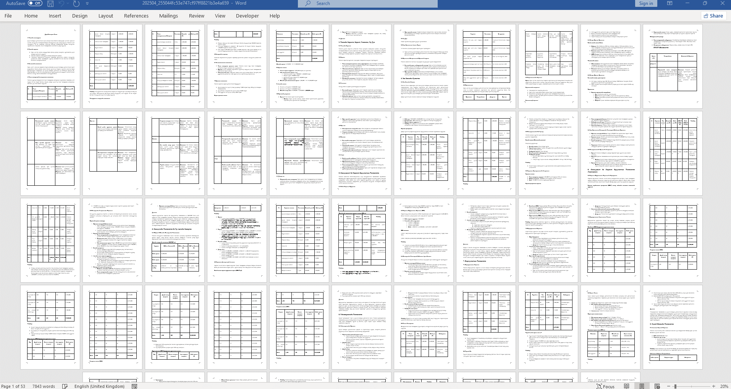
Task: Click the last page in fourth row
Action: tap(673, 327)
